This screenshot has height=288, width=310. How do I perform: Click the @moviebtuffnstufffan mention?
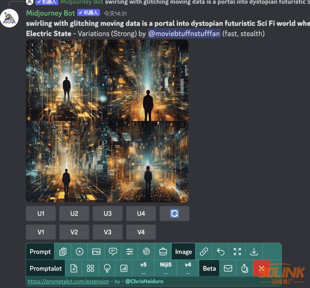(x=184, y=33)
